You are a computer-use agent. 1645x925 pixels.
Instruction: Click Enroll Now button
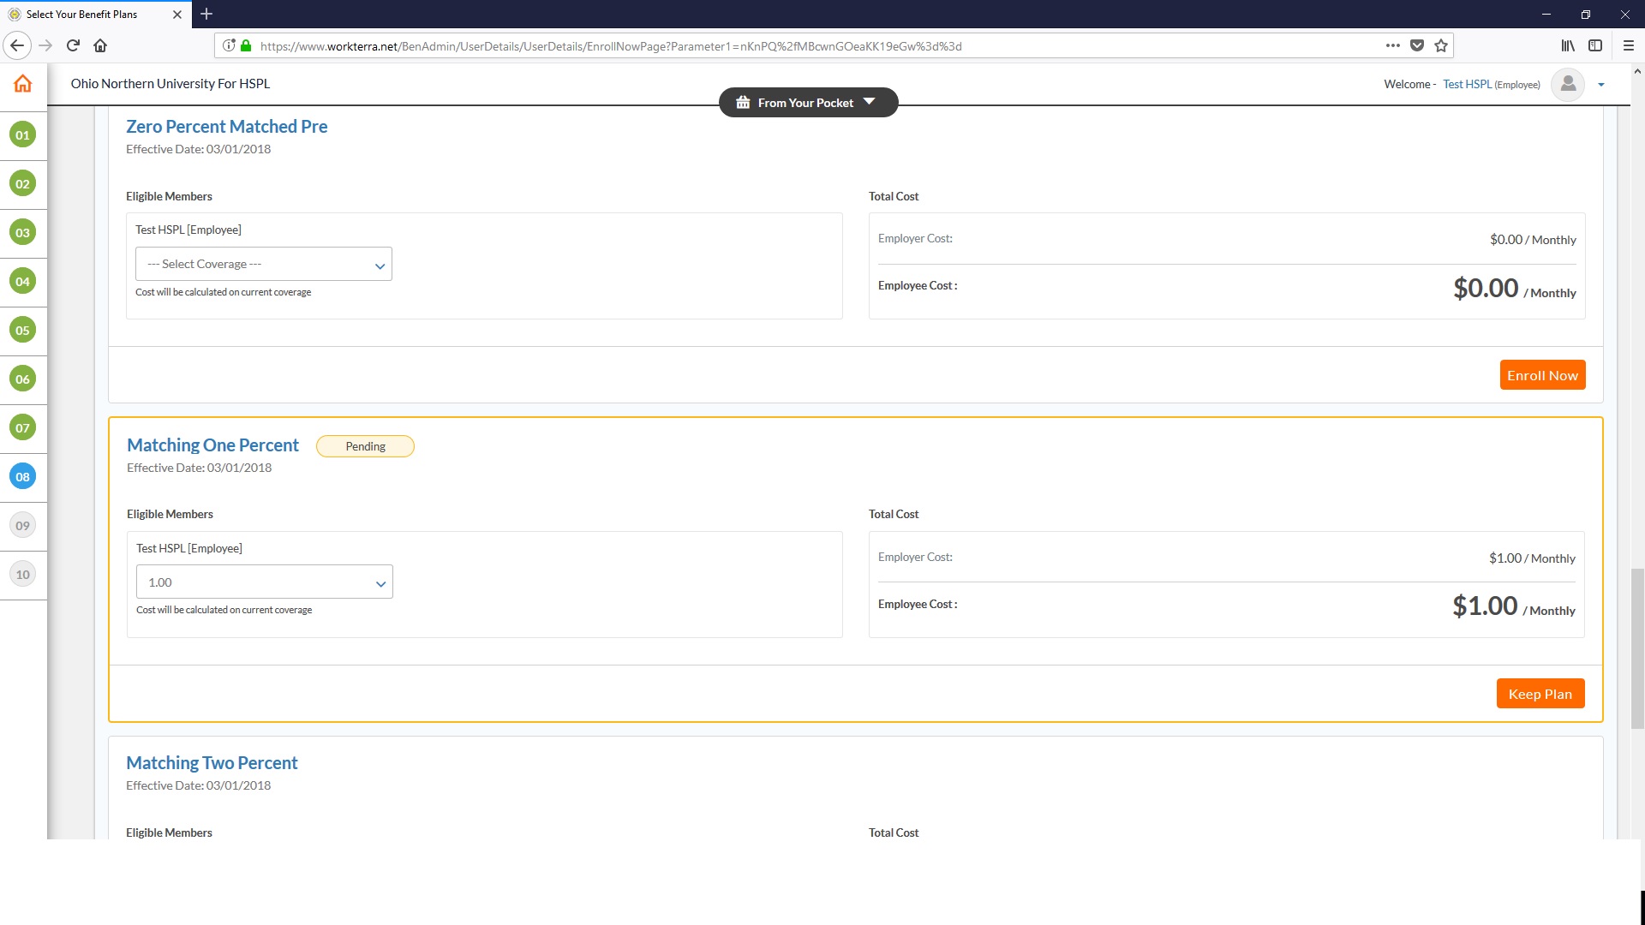click(1542, 375)
